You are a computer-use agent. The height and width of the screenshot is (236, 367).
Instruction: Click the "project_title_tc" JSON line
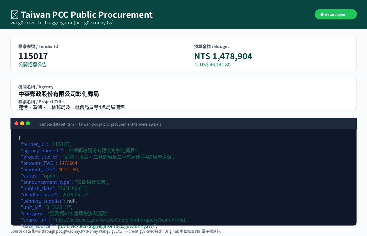pos(98,157)
